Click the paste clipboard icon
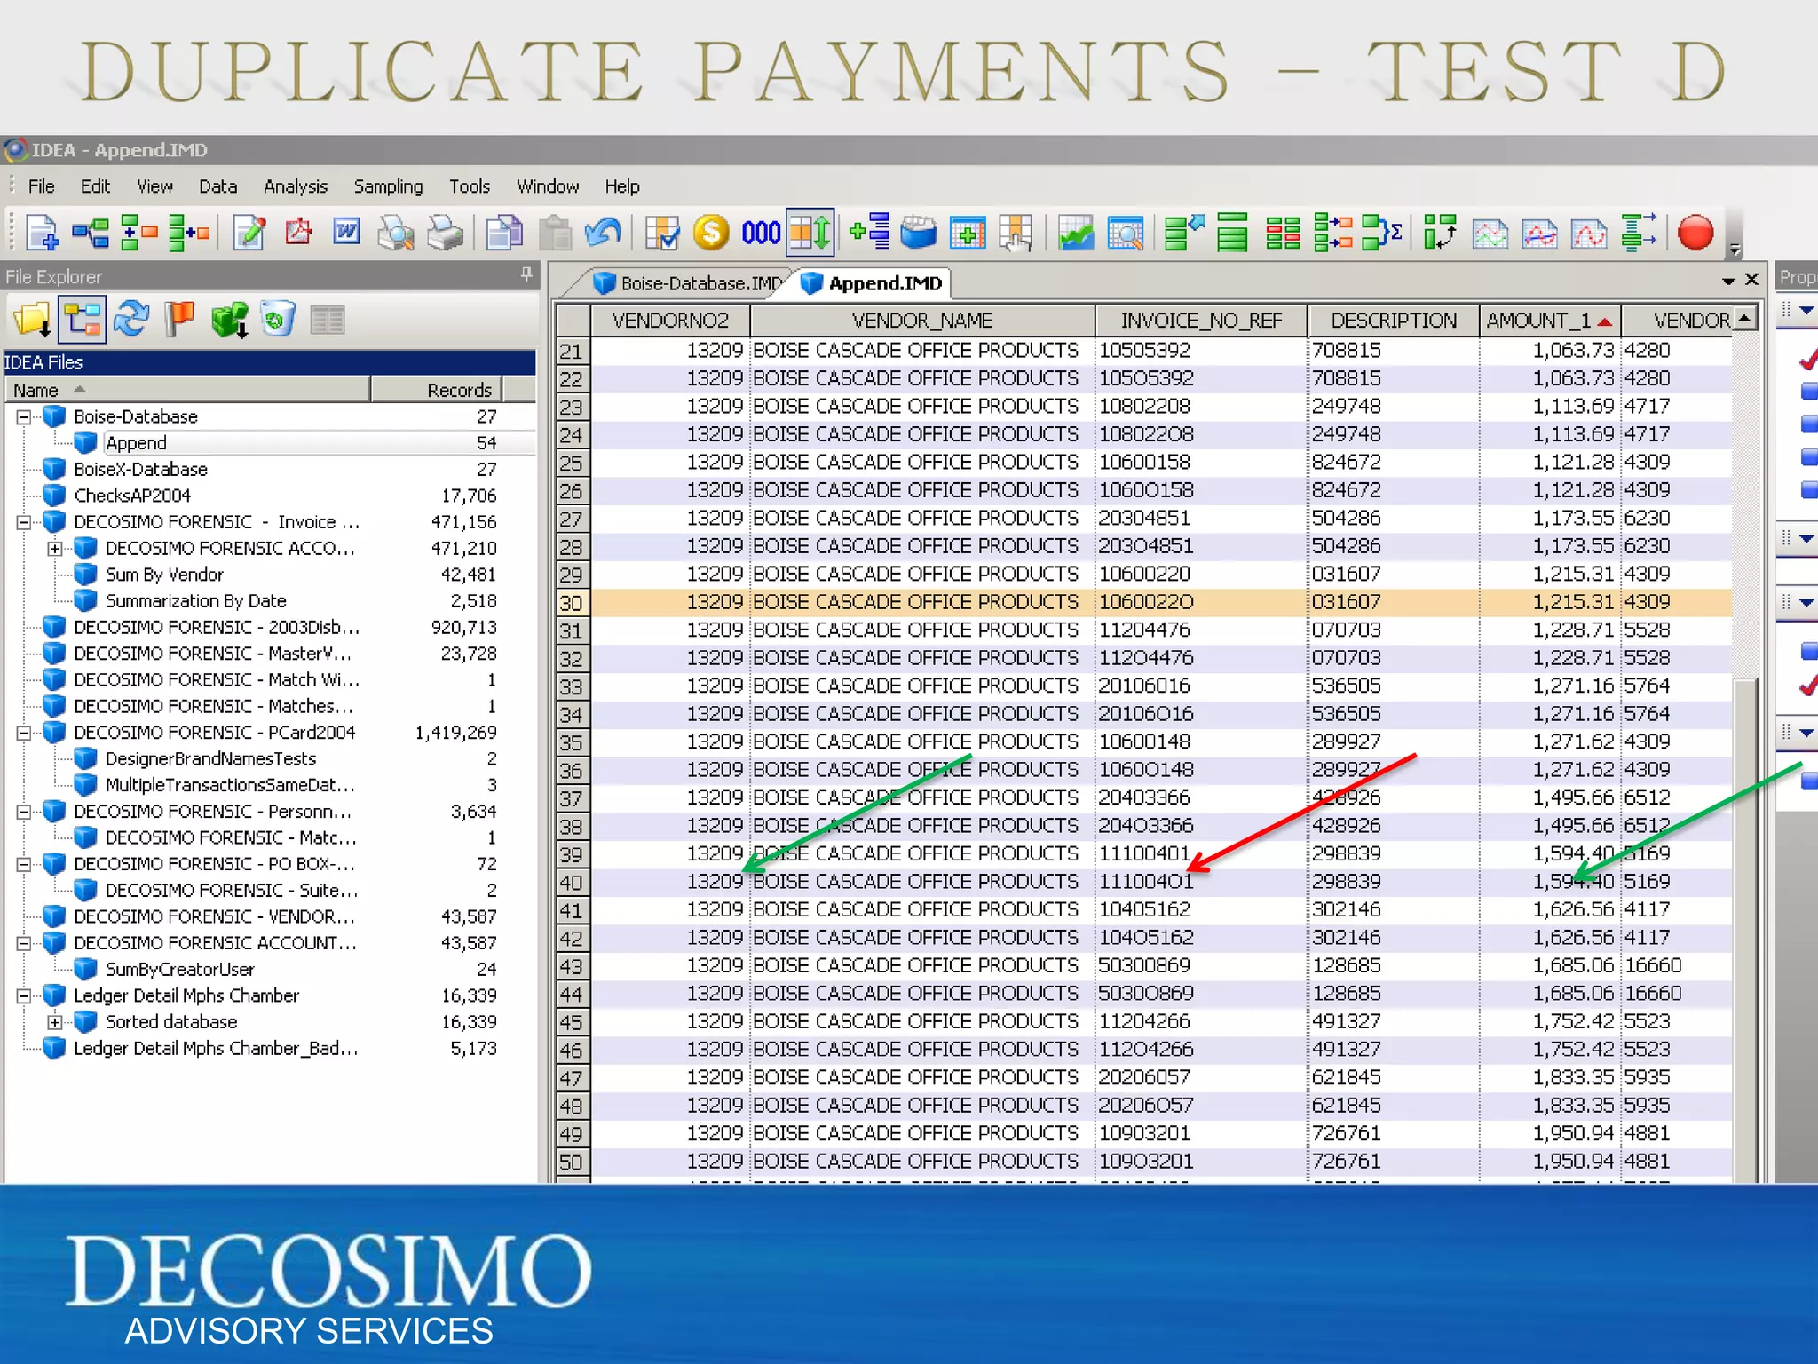1818x1364 pixels. pos(555,234)
